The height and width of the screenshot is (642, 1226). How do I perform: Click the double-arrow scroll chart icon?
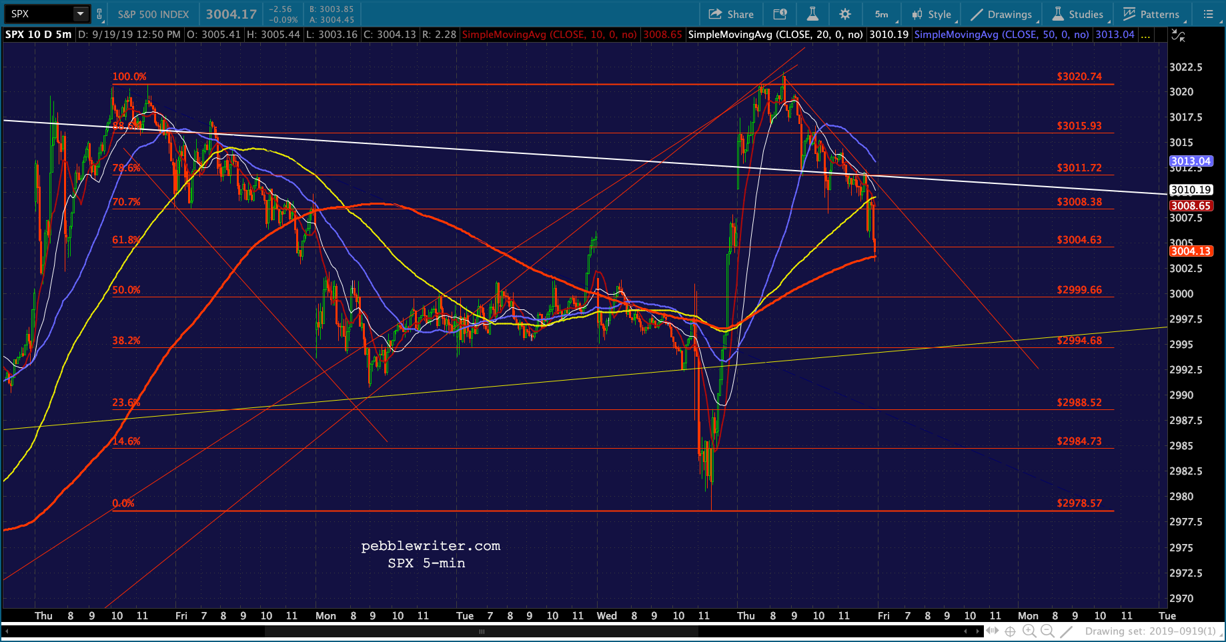(993, 631)
